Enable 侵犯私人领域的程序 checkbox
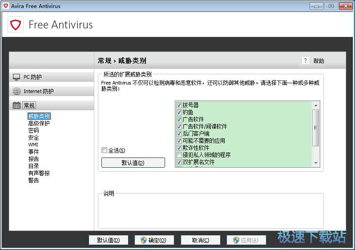The height and width of the screenshot is (250, 355). click(x=179, y=155)
